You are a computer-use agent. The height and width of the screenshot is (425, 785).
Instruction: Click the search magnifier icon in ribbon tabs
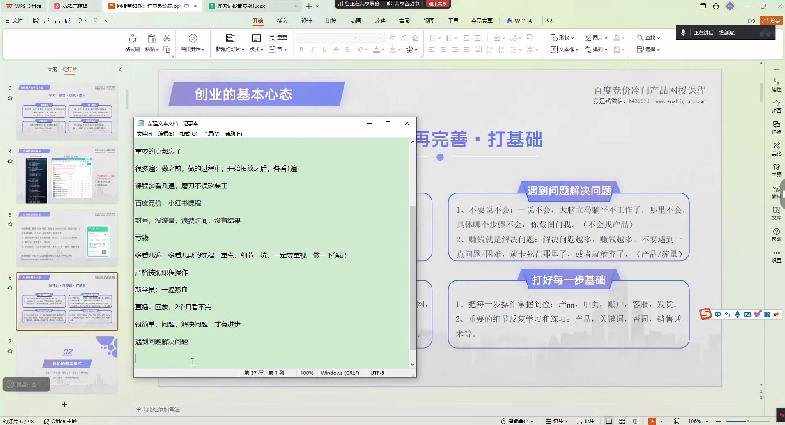click(x=550, y=21)
